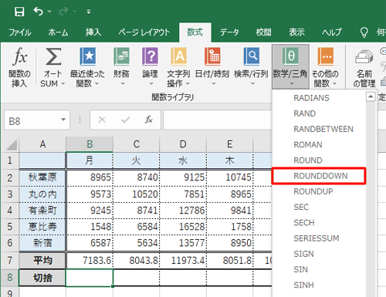This screenshot has width=386, height=297.
Task: Switch to the 挿入 tab
Action: [93, 32]
